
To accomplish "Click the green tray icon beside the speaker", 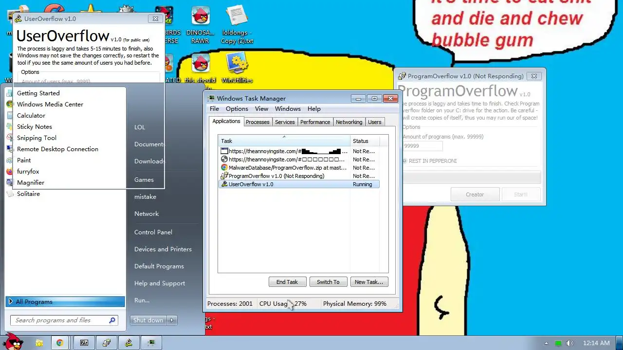I will pyautogui.click(x=558, y=343).
